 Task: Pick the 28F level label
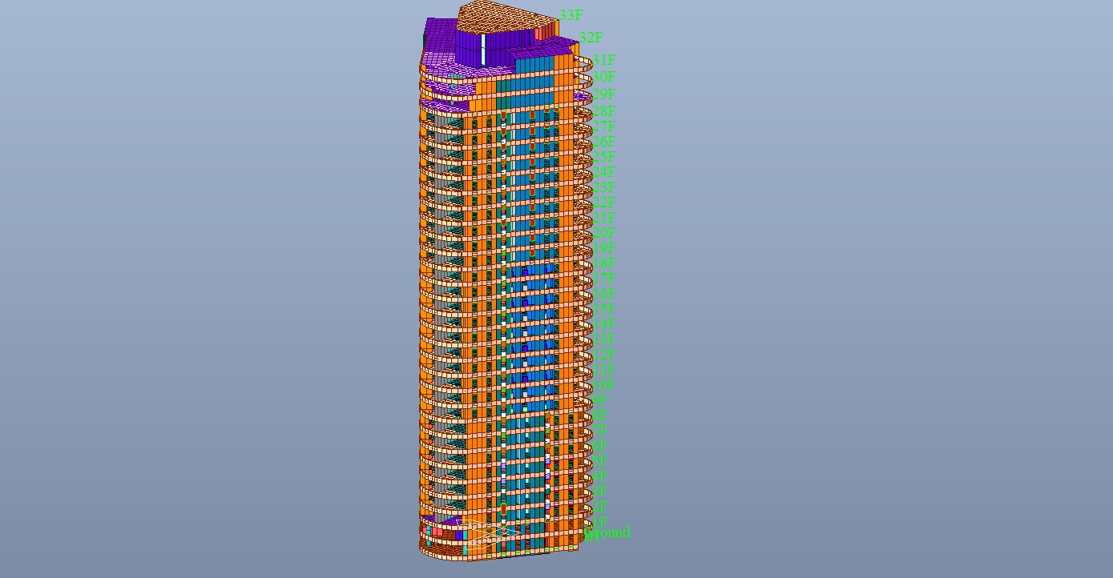[604, 111]
